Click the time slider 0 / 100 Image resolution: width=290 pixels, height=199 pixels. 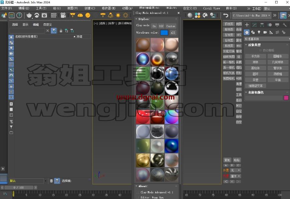[18, 188]
